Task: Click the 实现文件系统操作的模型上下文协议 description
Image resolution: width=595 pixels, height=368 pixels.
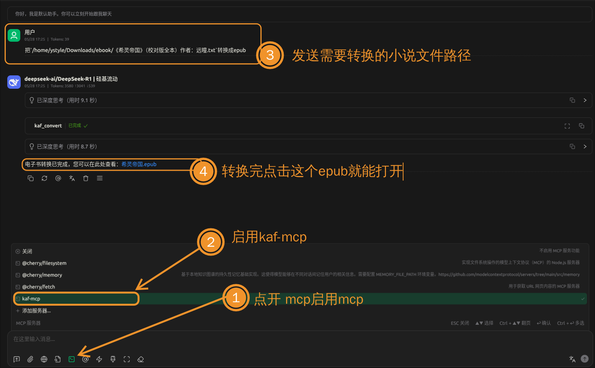Action: 521,262
